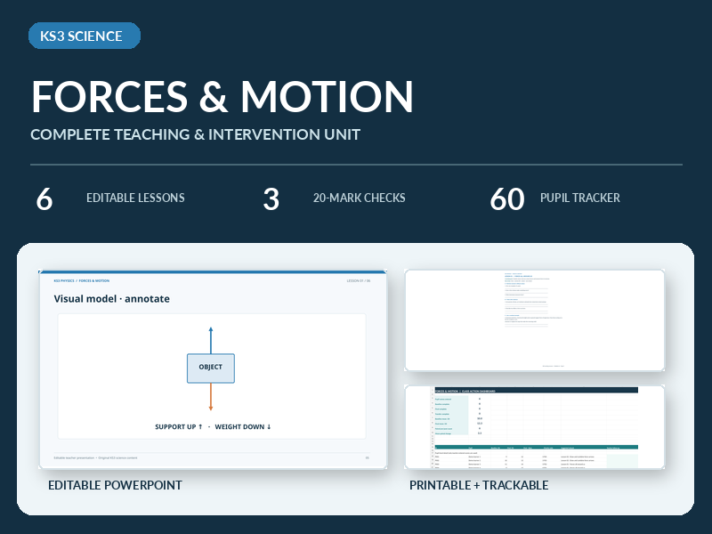
Task: Click the 'EDITABLE LESSONS' label
Action: click(x=135, y=198)
